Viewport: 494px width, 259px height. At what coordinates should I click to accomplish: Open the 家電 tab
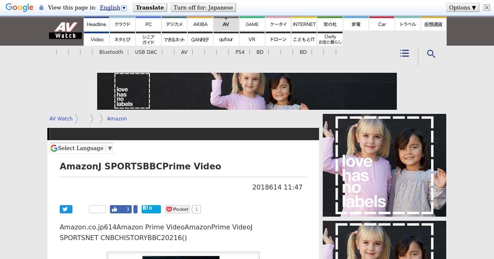[x=356, y=24]
